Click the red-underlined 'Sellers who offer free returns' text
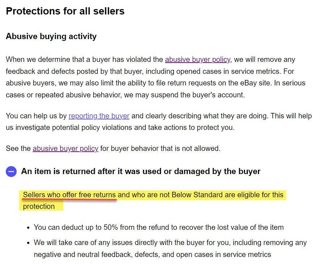Image resolution: width=322 pixels, height=270 pixels. tap(69, 195)
